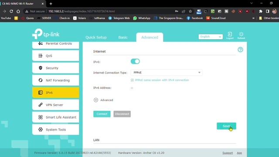Open the SoundCloud bookmark
The width and height of the screenshot is (279, 157).
[x=216, y=18]
